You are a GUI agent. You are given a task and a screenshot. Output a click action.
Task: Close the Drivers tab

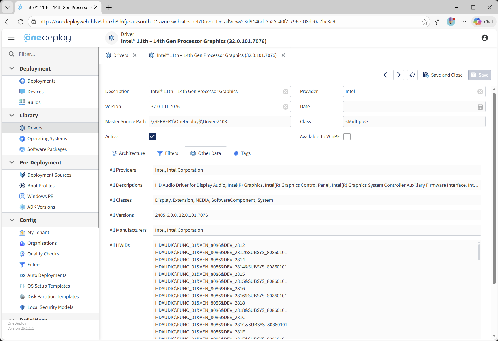click(135, 55)
